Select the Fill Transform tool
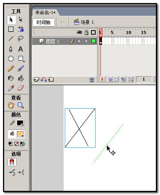 click(21, 29)
